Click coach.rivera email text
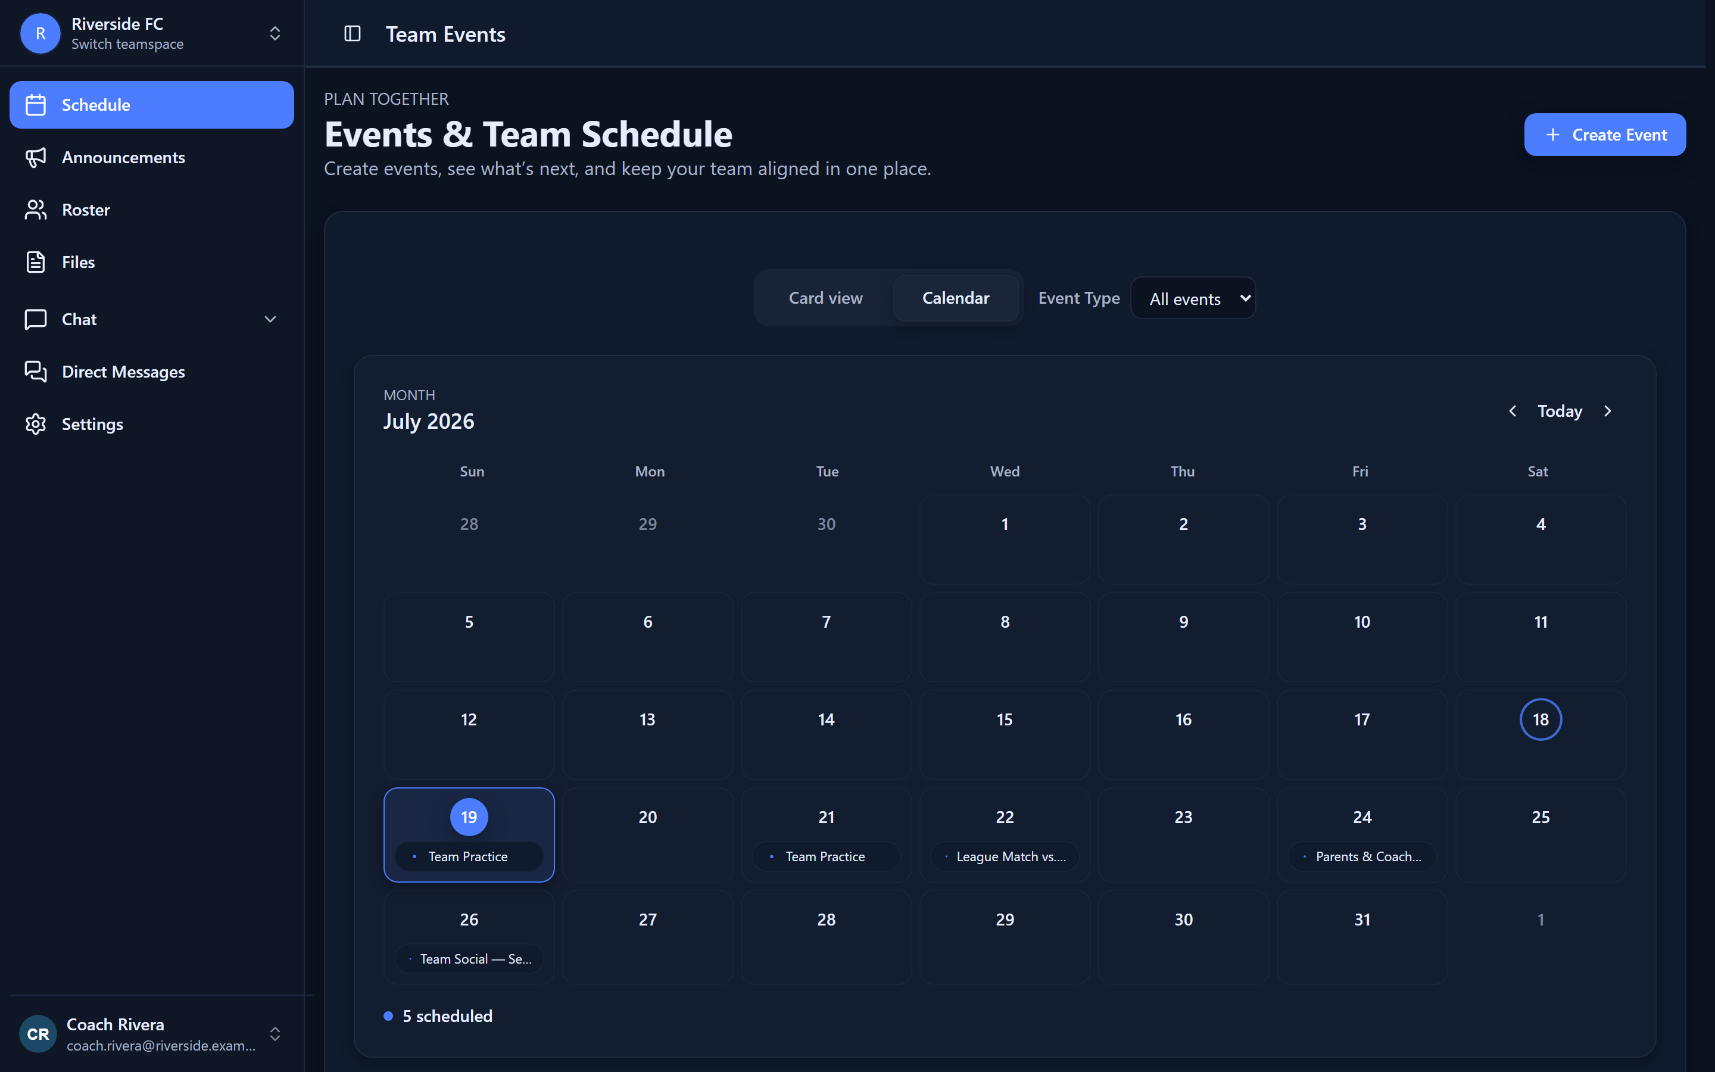 click(x=161, y=1046)
